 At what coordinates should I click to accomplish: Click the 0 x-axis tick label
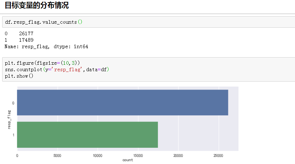17,155
